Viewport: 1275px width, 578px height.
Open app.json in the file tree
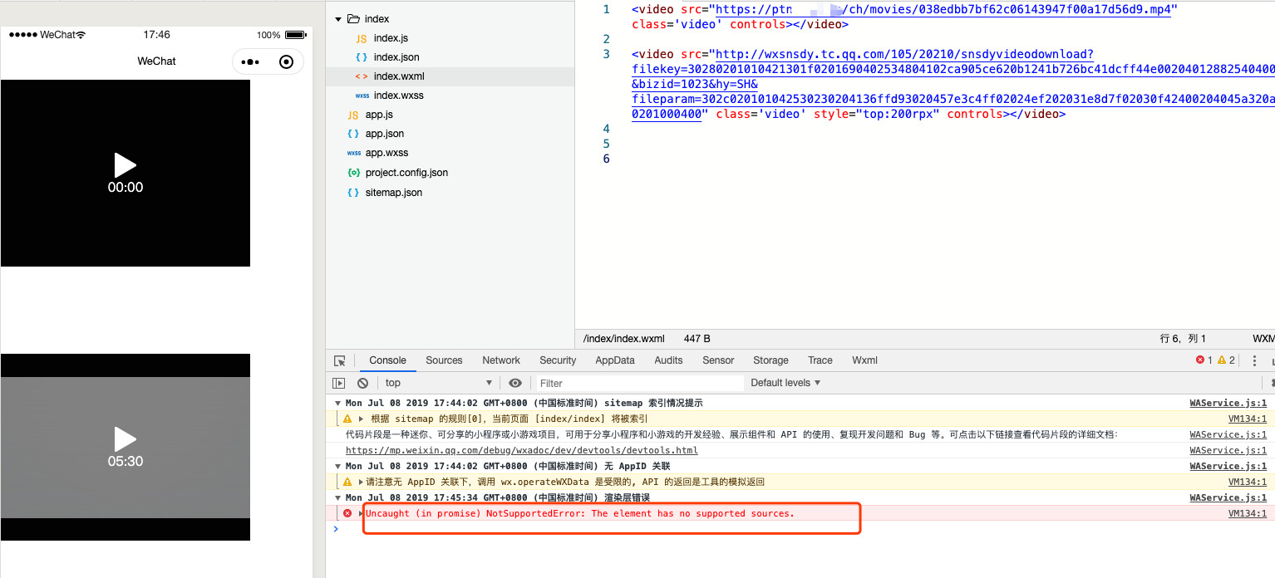(x=384, y=134)
